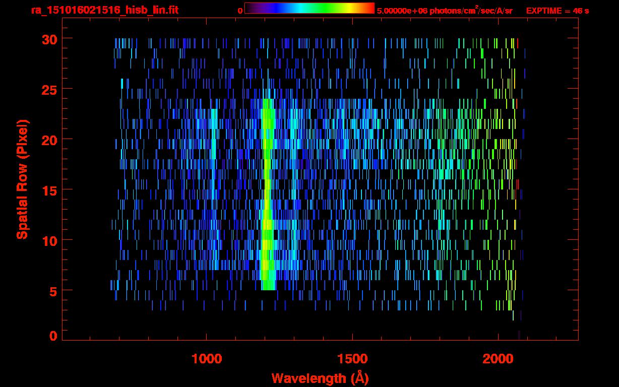Screen dimensions: 619x387
Task: Click the 1500 wavelength tick label
Action: coord(352,358)
